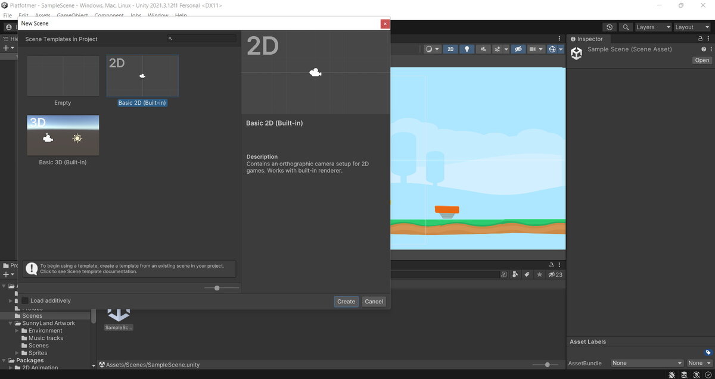Open Project panel three-dot menu
The height and width of the screenshot is (379, 715).
click(x=560, y=265)
